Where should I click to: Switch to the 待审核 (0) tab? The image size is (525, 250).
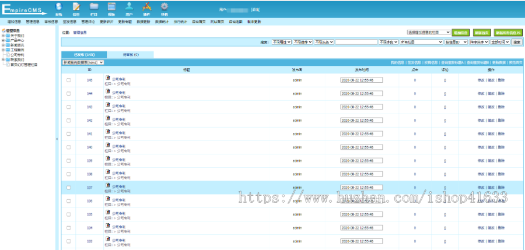(x=131, y=54)
